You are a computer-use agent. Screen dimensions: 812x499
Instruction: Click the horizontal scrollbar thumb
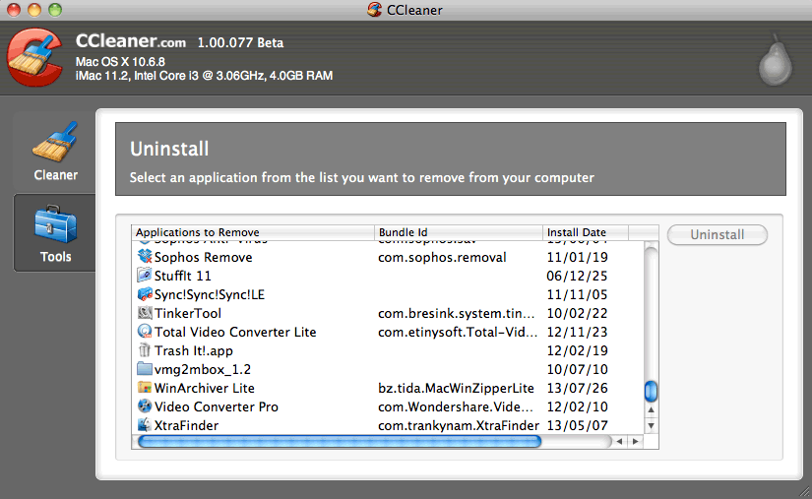[x=340, y=442]
